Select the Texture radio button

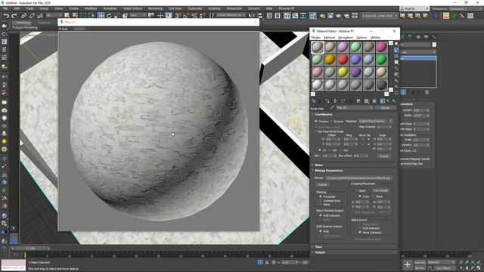316,122
